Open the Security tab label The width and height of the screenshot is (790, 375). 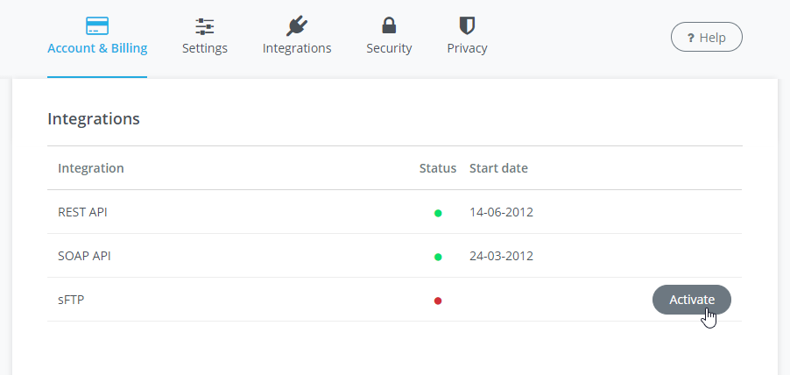pyautogui.click(x=389, y=48)
